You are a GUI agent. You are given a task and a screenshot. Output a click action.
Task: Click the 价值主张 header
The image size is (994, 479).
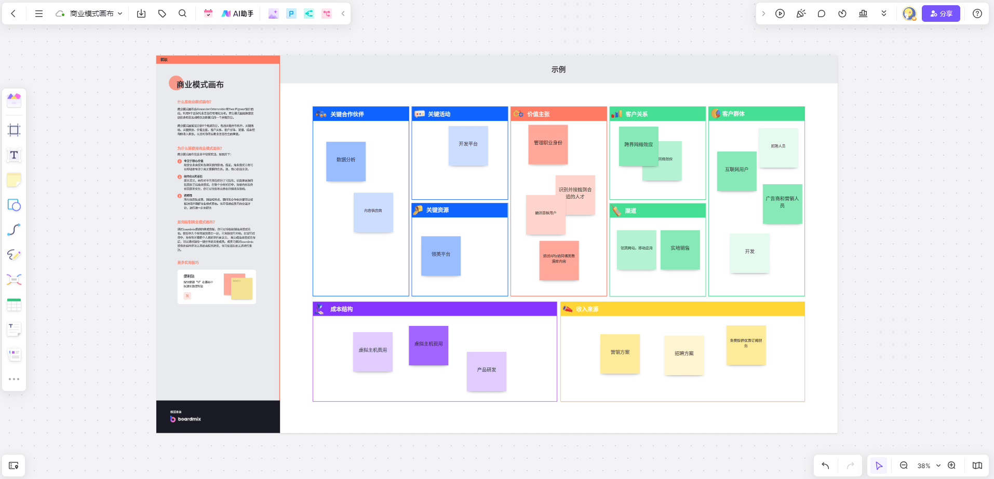pyautogui.click(x=558, y=114)
